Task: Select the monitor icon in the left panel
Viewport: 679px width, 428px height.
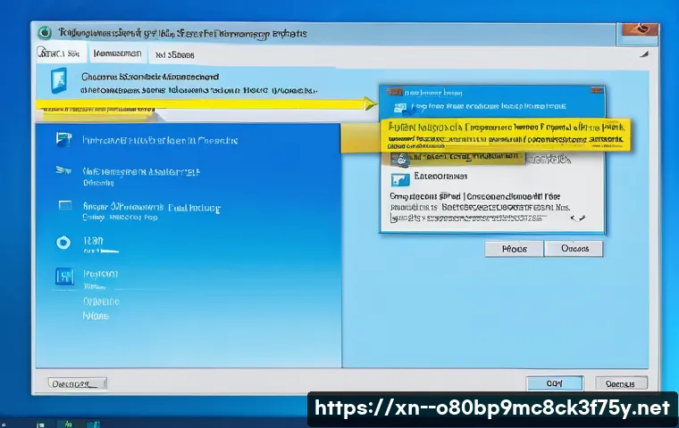Action: (63, 140)
